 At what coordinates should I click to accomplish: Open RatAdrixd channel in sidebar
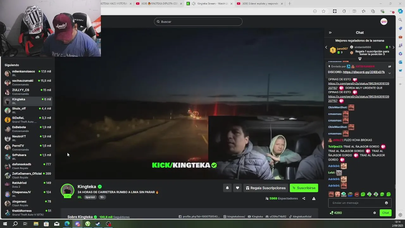click(28, 185)
